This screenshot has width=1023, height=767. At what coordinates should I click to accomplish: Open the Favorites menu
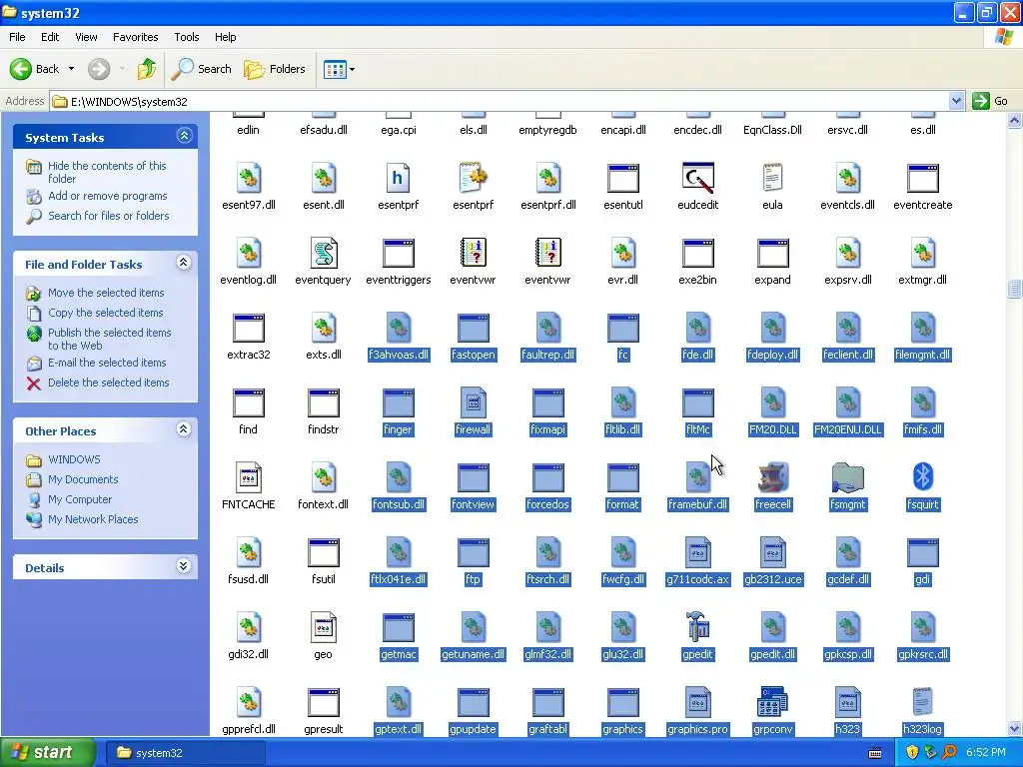coord(136,37)
